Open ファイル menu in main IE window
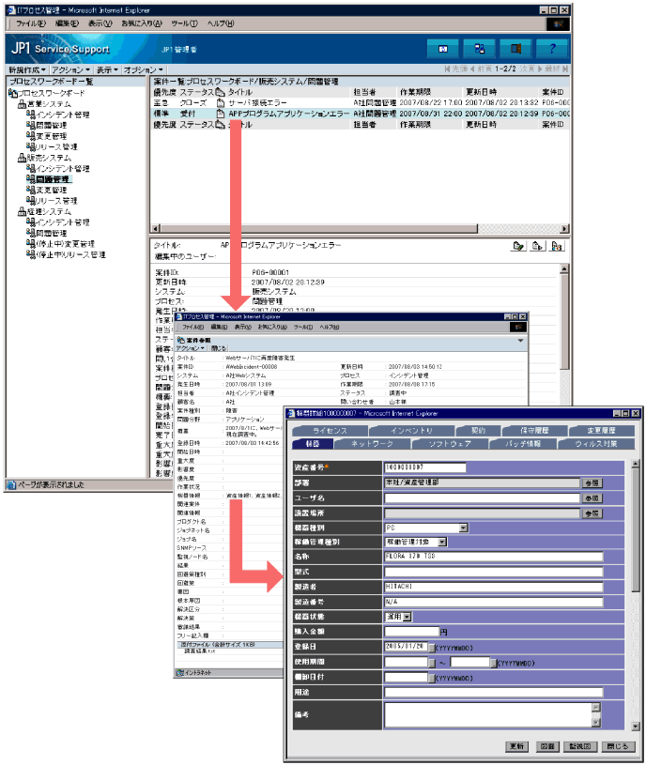This screenshot has width=646, height=765. point(30,23)
